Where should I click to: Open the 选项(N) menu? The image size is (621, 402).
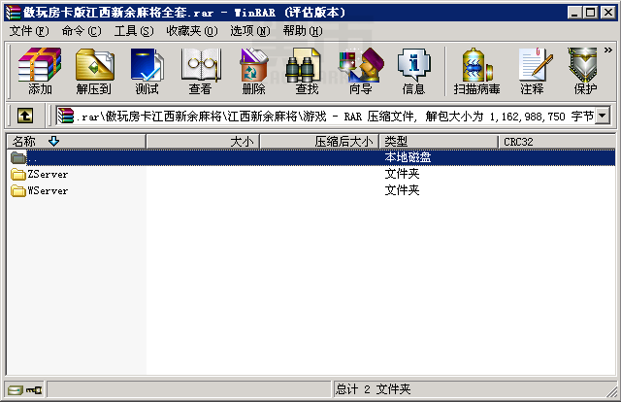[250, 30]
